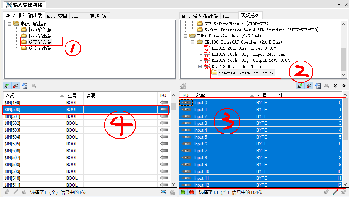
Task: Toggle left connected-signals filter (green plug)
Action: click(x=6, y=86)
